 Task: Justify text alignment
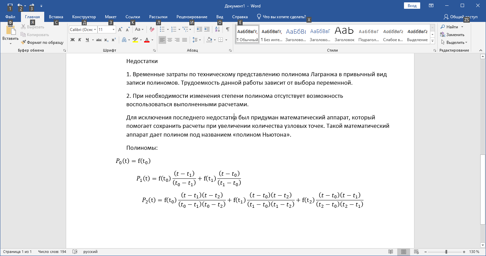coord(185,40)
